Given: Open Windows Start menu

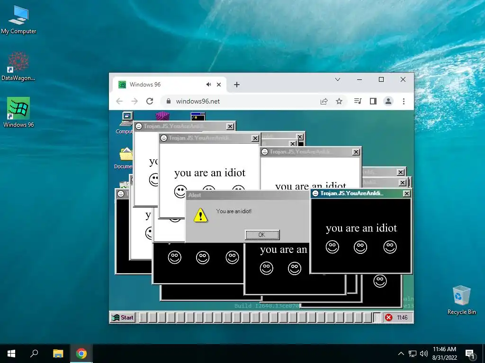Looking at the screenshot, I should 11,354.
